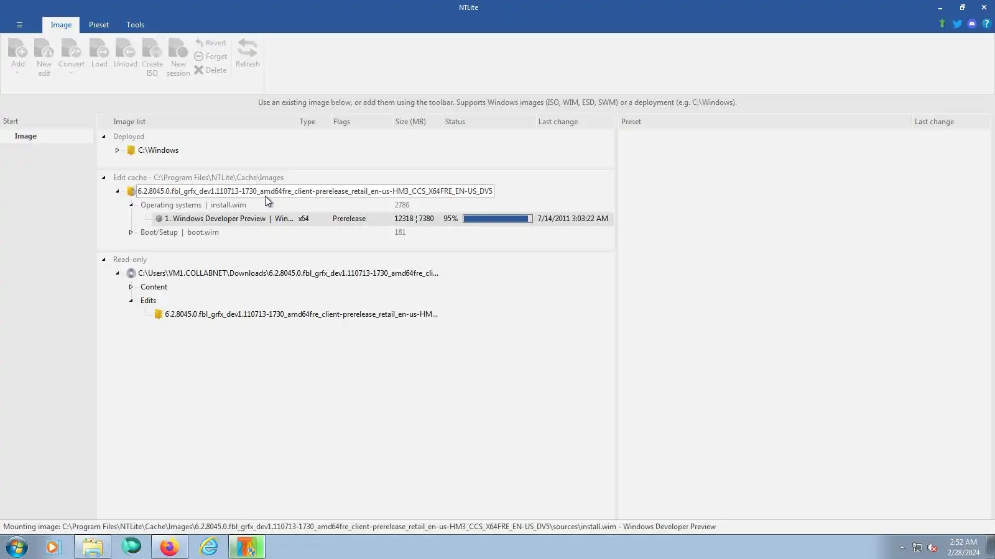The image size is (995, 559).
Task: Open the Twitter link icon
Action: tap(957, 24)
